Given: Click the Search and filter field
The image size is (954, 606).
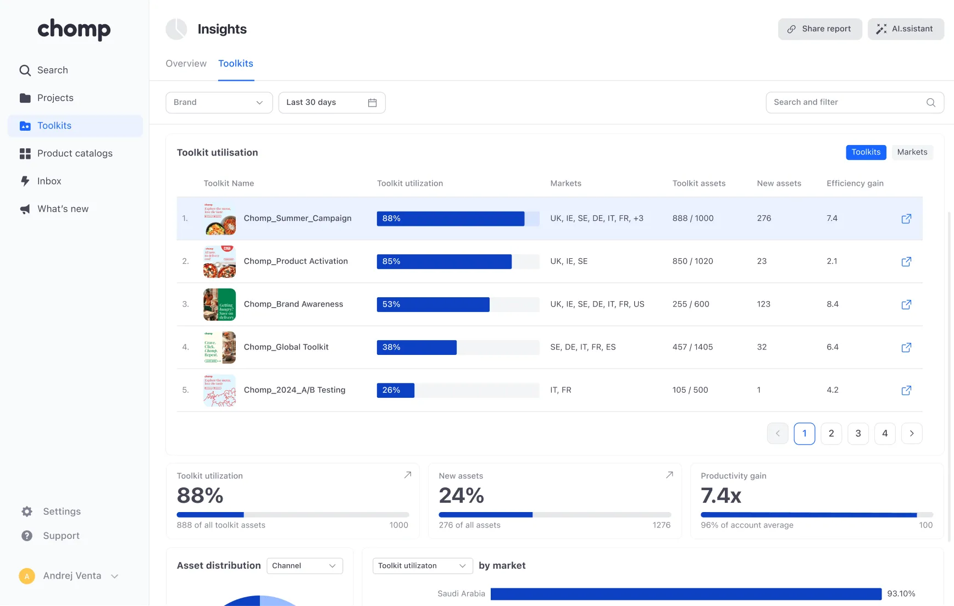Looking at the screenshot, I should point(855,103).
